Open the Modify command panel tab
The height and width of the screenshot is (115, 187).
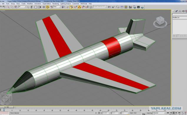click(176, 11)
